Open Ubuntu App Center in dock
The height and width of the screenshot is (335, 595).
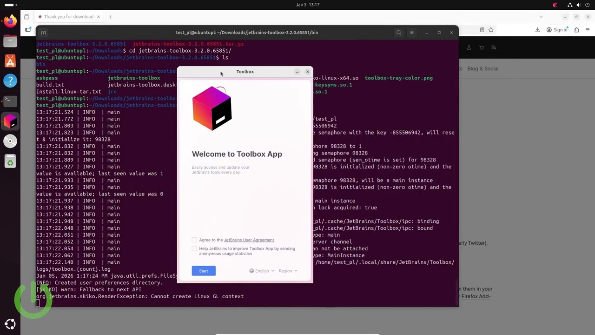pyautogui.click(x=10, y=61)
